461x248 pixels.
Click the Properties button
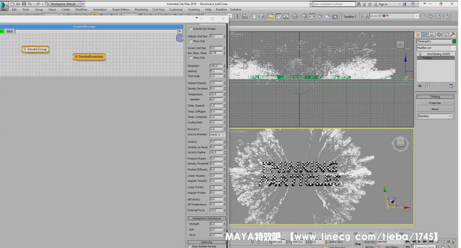[x=435, y=103]
